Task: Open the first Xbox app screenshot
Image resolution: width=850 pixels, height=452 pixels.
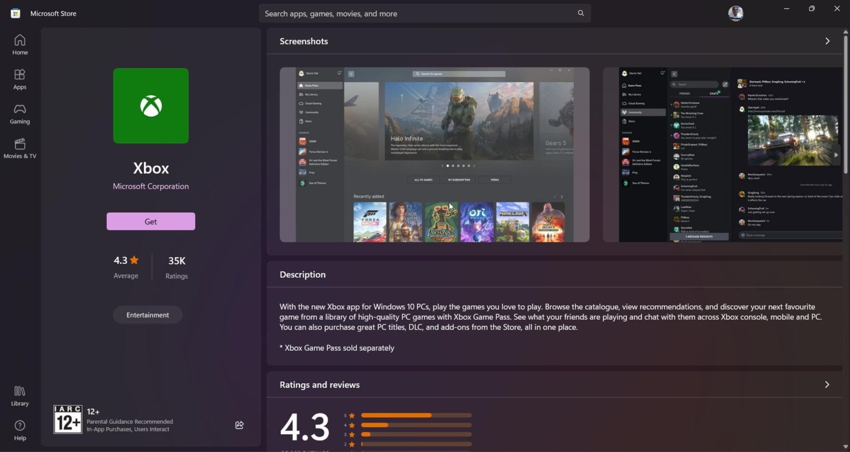Action: pos(434,155)
